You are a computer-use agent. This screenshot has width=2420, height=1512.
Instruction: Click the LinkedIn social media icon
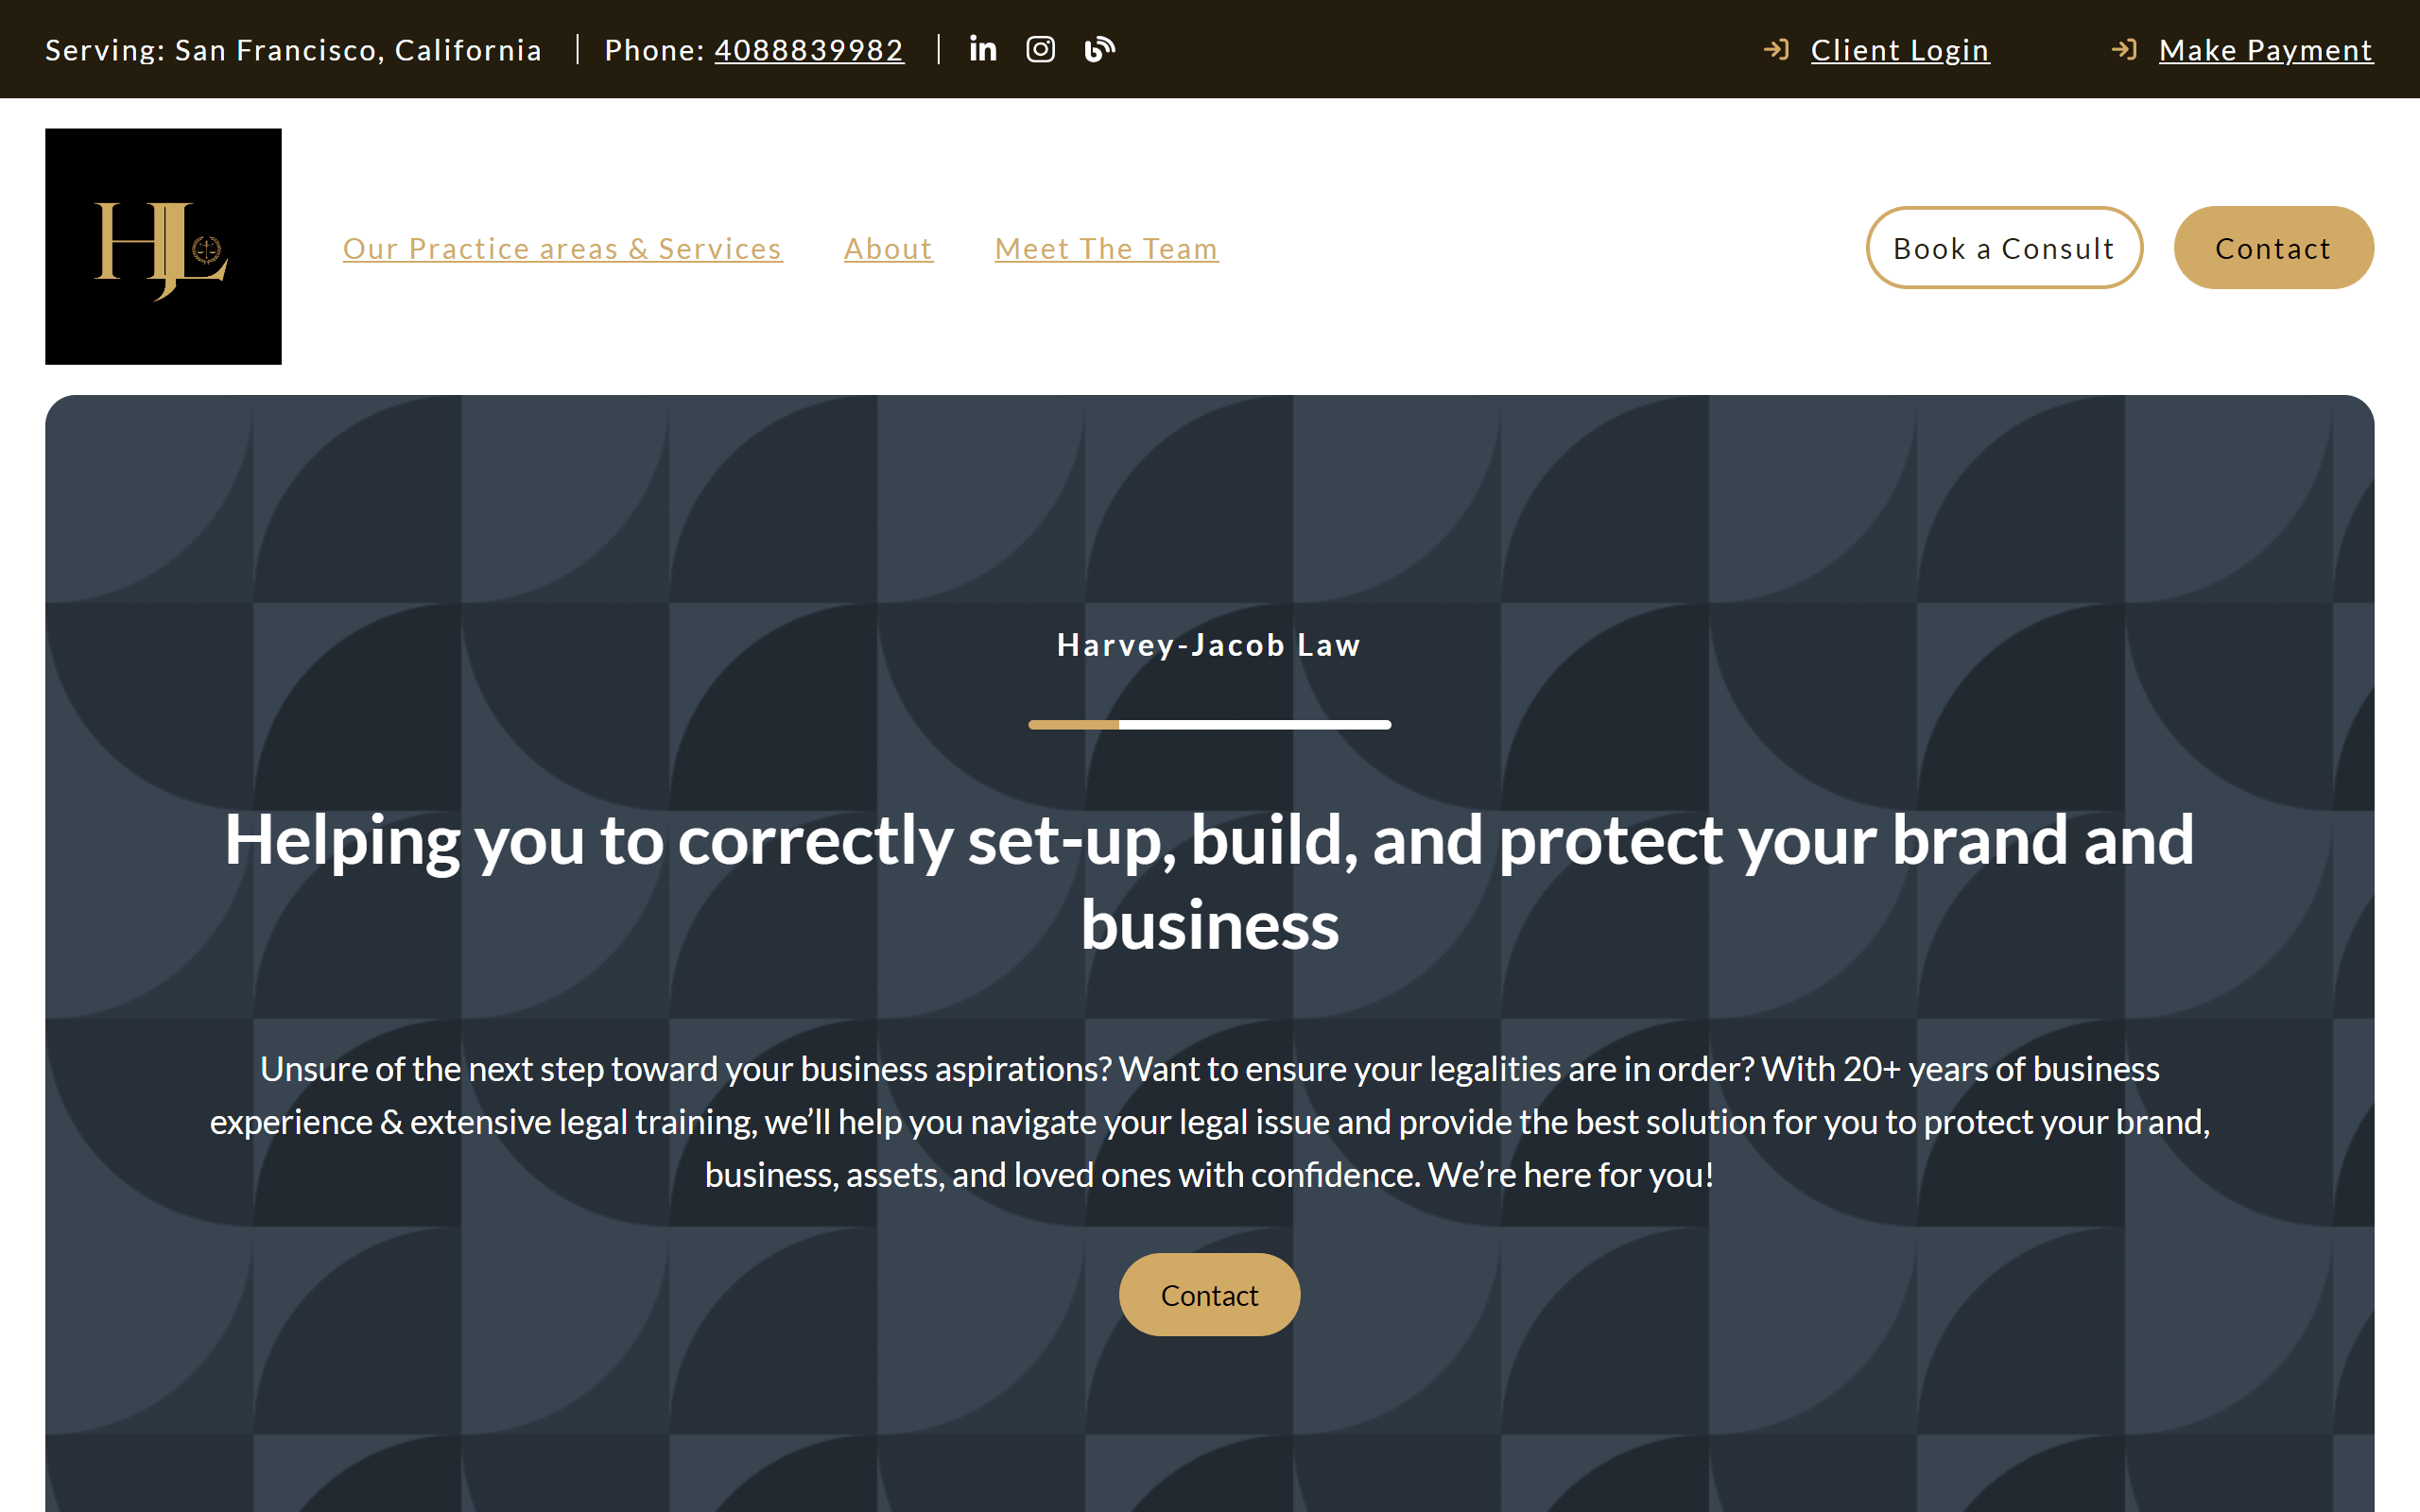tap(982, 49)
